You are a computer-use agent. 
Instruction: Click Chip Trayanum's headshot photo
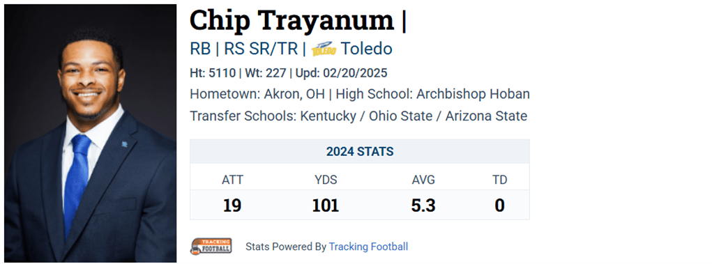click(x=91, y=133)
